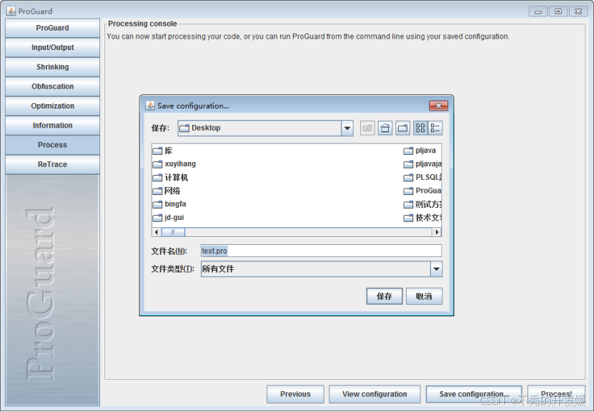Click the Up One Level folder icon
The image size is (594, 412).
point(367,129)
